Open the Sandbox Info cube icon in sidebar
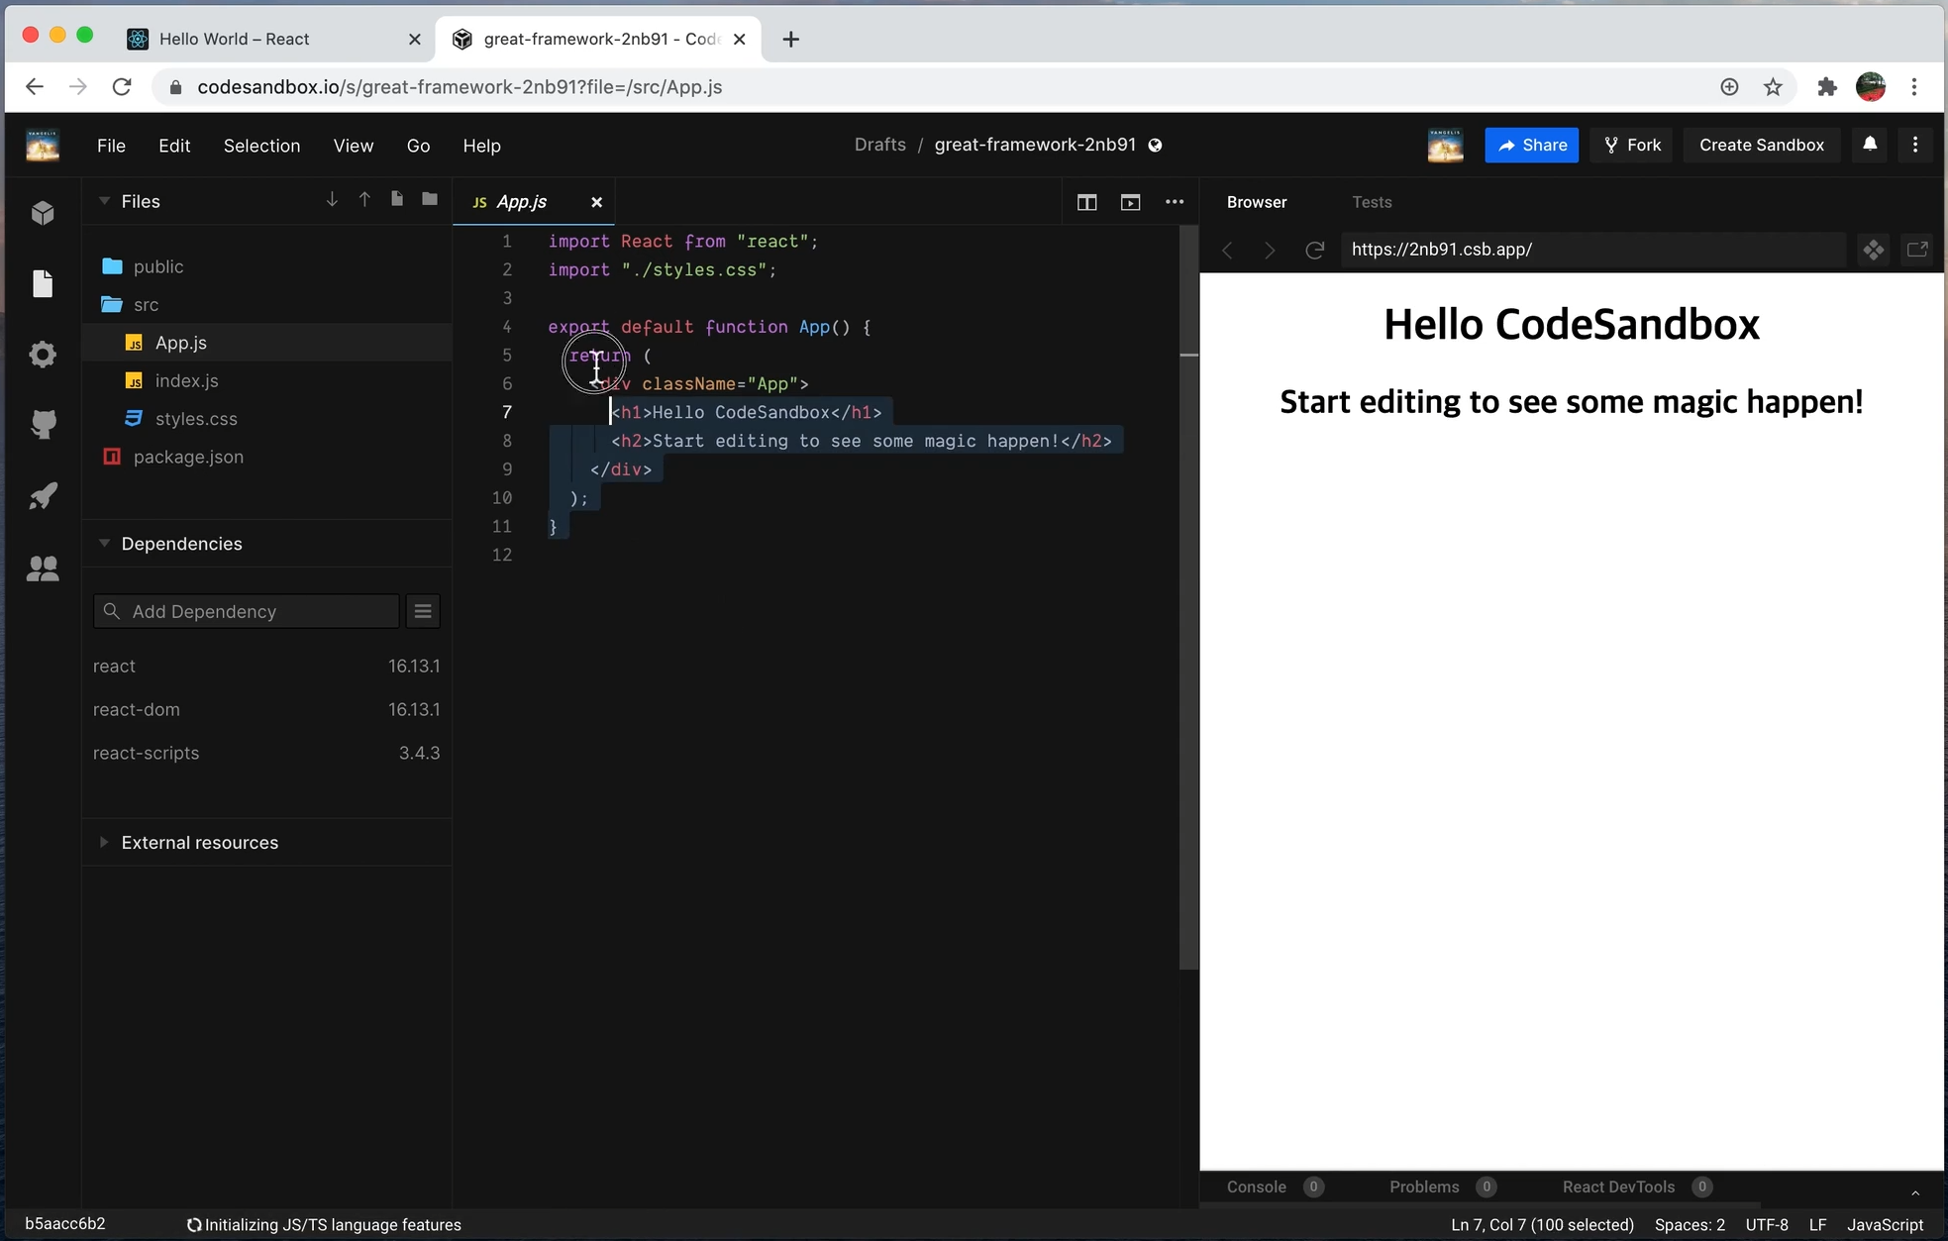1948x1241 pixels. point(43,213)
